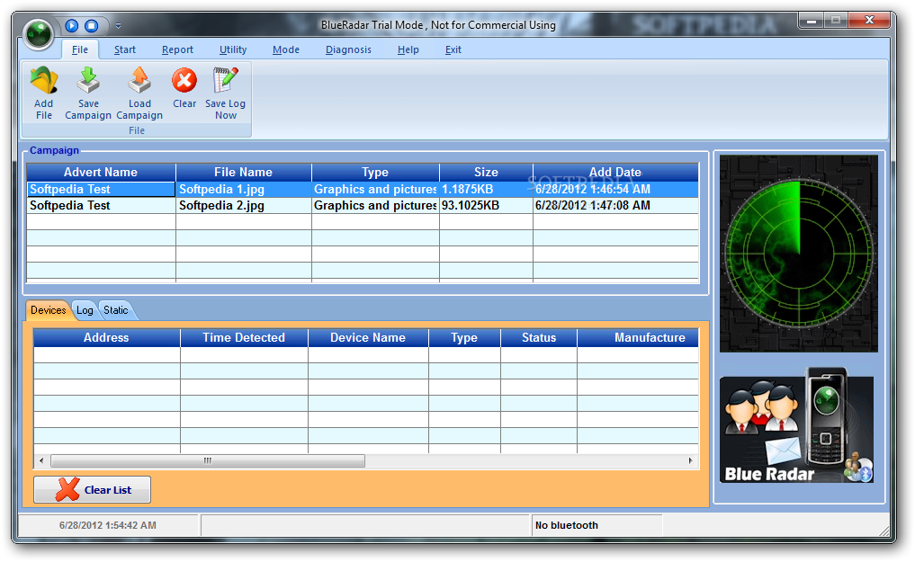Click the blue play button in title bar
Viewport: 915px width, 562px height.
72,26
